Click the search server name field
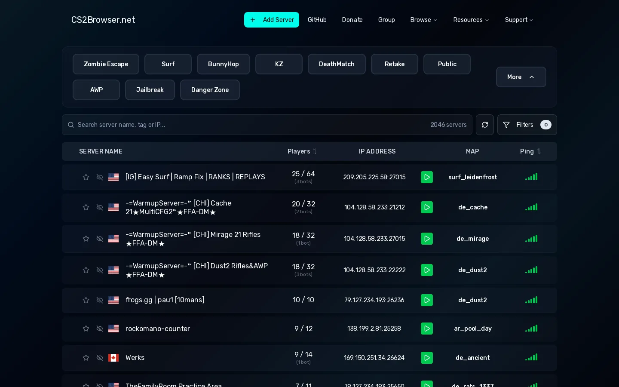This screenshot has width=619, height=387. 267,125
